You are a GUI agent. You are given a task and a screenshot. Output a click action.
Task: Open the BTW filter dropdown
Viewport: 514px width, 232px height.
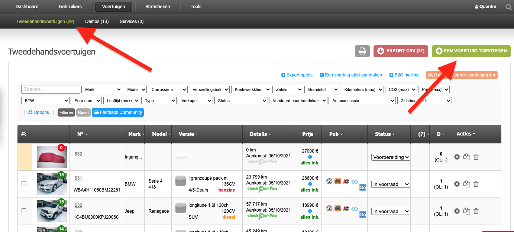point(45,101)
